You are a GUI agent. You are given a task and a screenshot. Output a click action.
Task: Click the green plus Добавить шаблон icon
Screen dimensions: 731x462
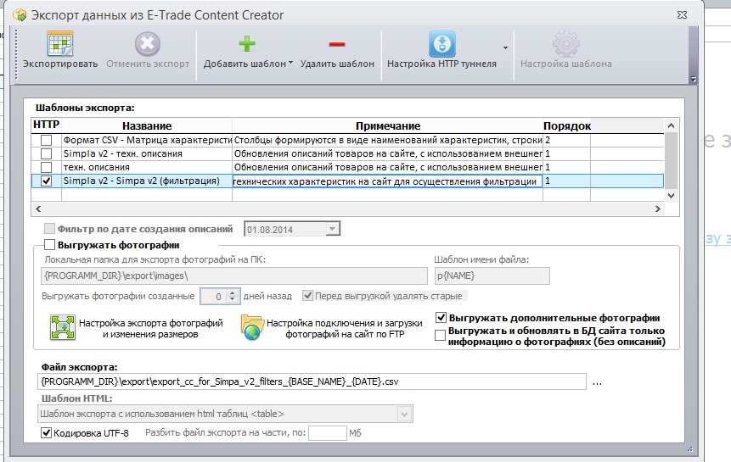click(247, 44)
